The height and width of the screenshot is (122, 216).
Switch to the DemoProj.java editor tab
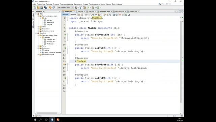point(104,12)
